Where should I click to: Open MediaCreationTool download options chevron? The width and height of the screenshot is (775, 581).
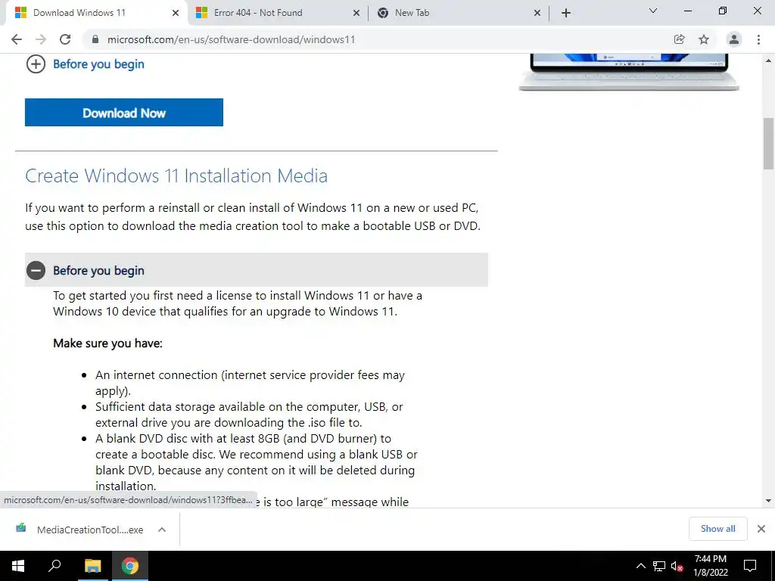coord(162,530)
